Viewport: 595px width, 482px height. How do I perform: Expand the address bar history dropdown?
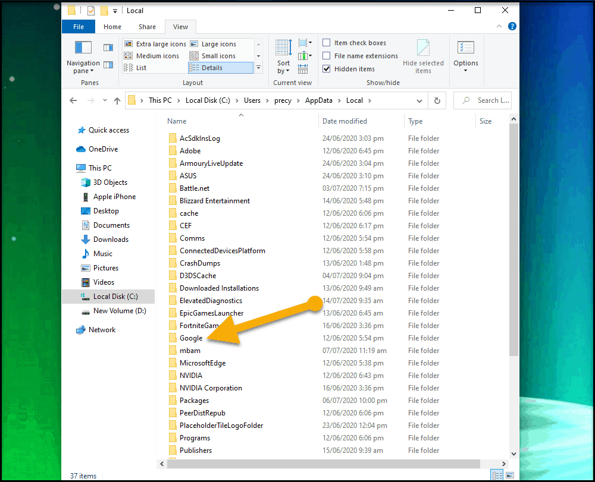pyautogui.click(x=419, y=100)
